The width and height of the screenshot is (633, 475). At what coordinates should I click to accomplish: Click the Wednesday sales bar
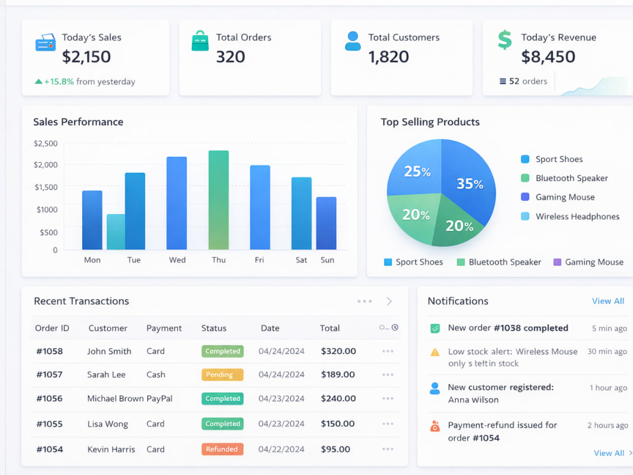click(177, 203)
